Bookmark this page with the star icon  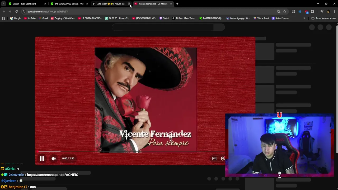click(x=284, y=11)
